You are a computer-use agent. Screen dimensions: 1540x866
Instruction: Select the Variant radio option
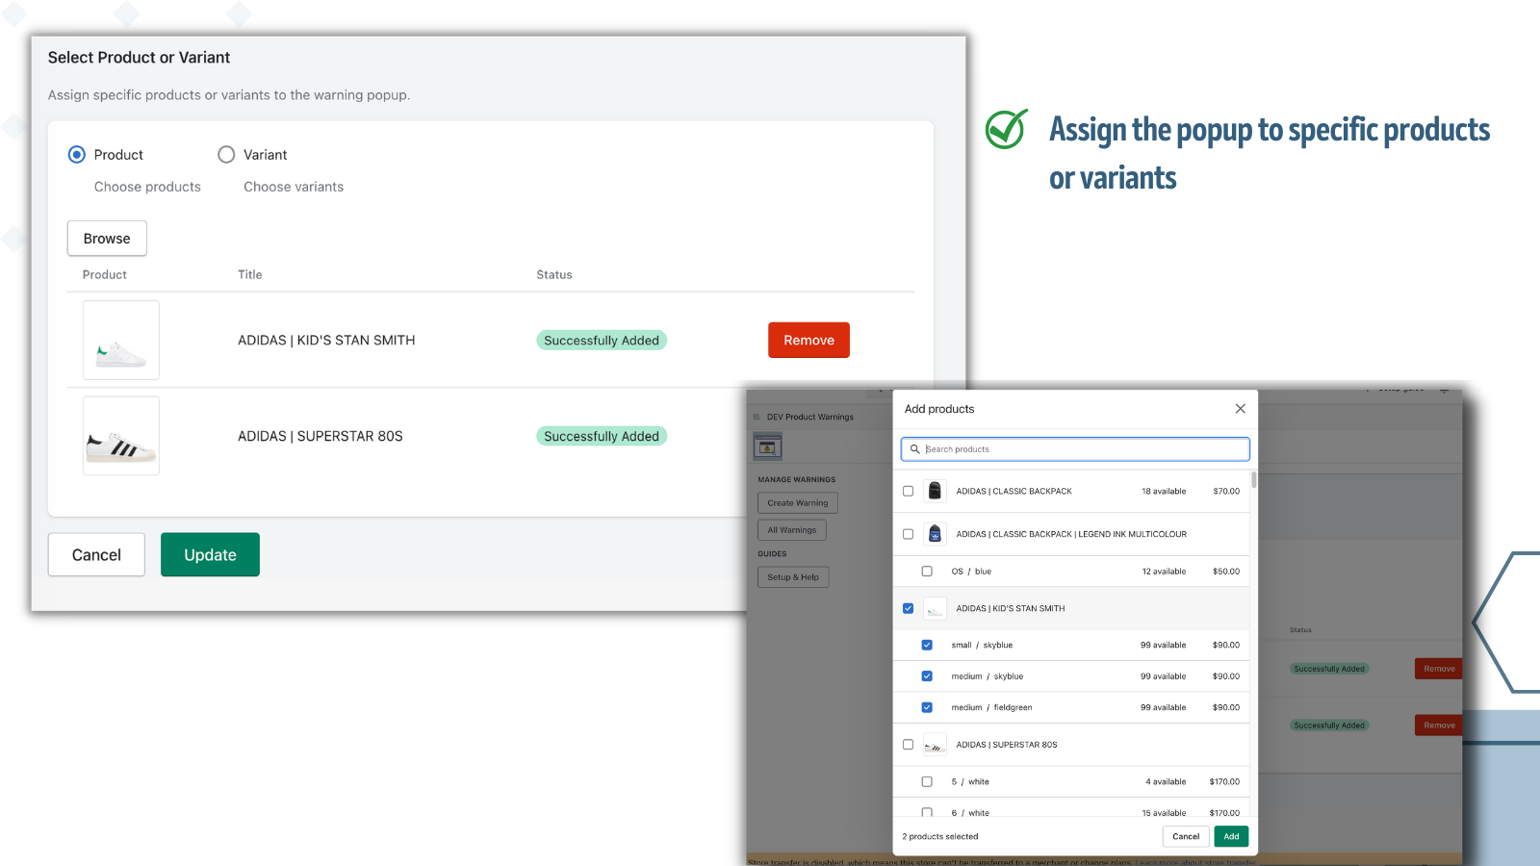point(226,154)
